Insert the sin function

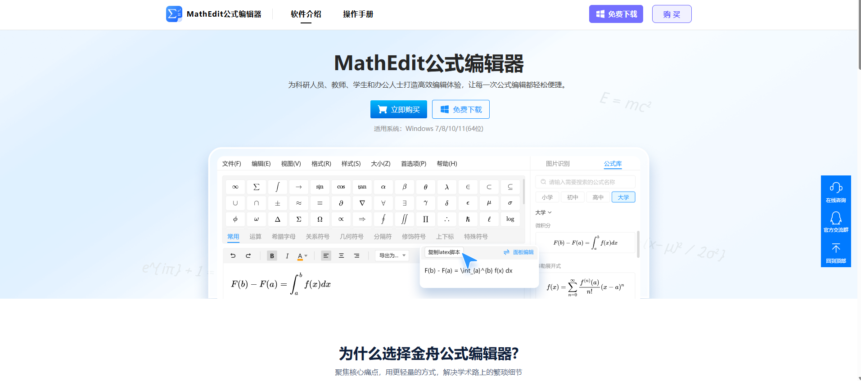pyautogui.click(x=320, y=187)
